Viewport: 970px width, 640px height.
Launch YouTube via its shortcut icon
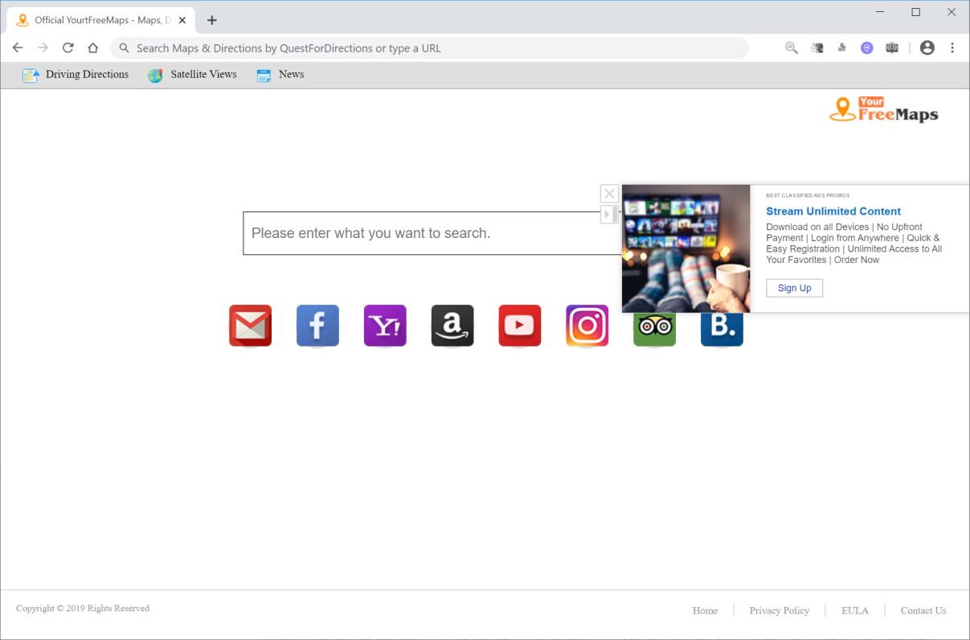coord(519,326)
